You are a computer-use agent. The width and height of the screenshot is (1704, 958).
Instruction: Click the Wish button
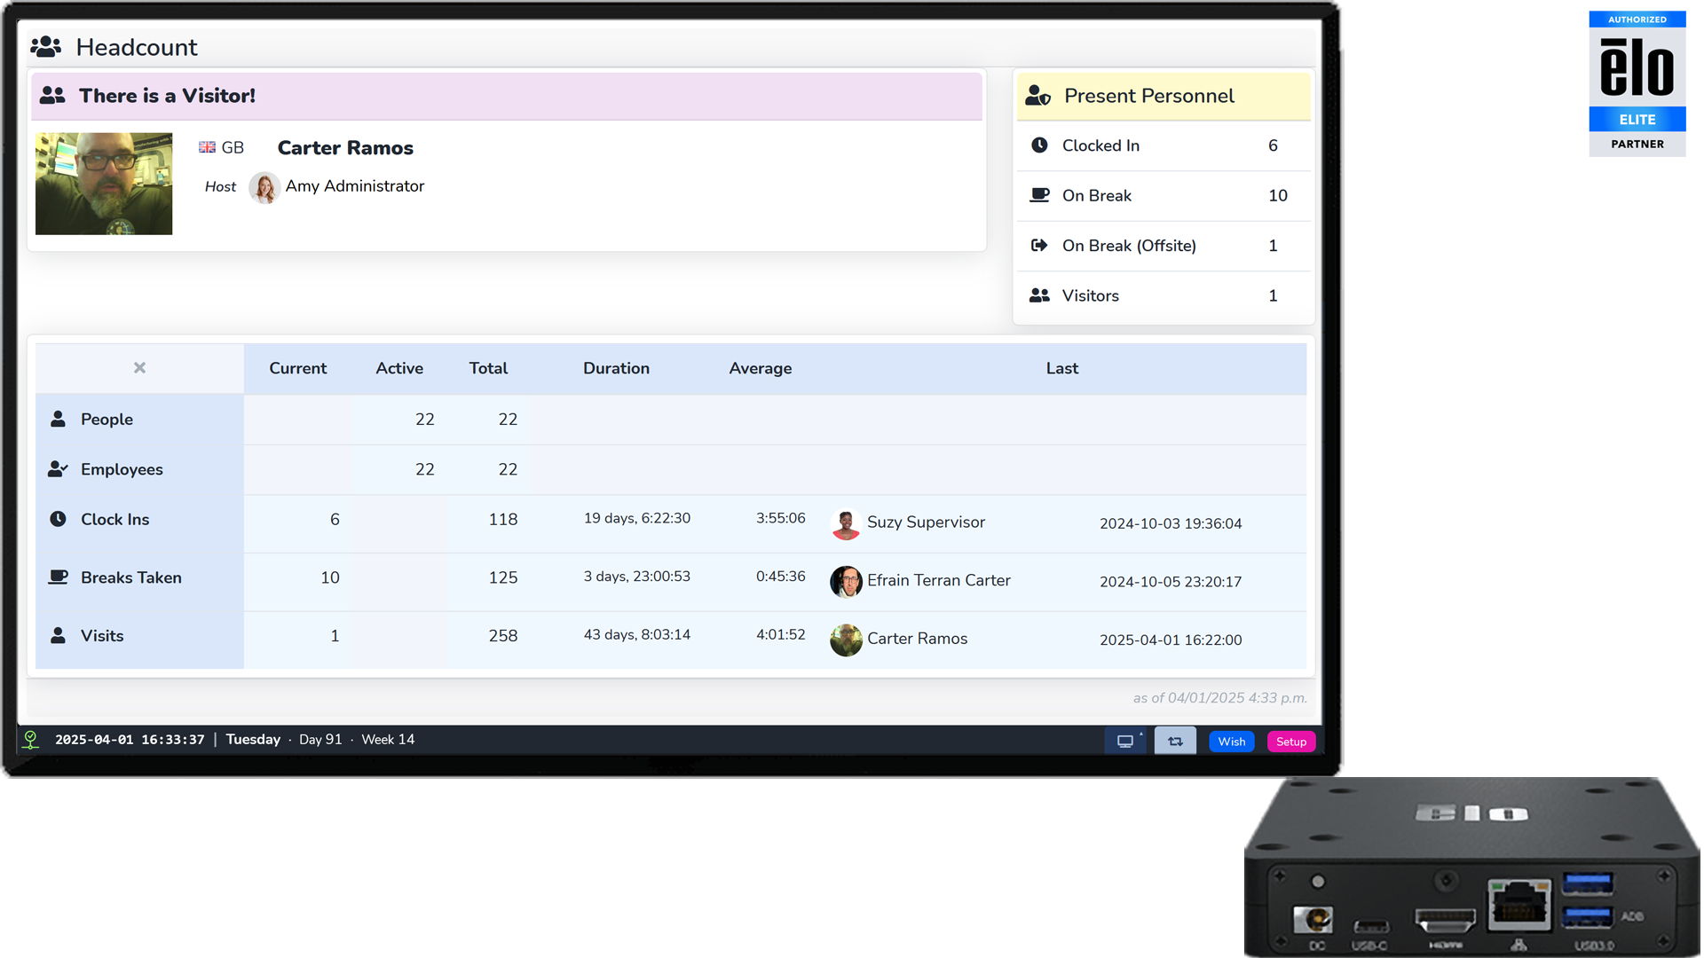coord(1231,742)
